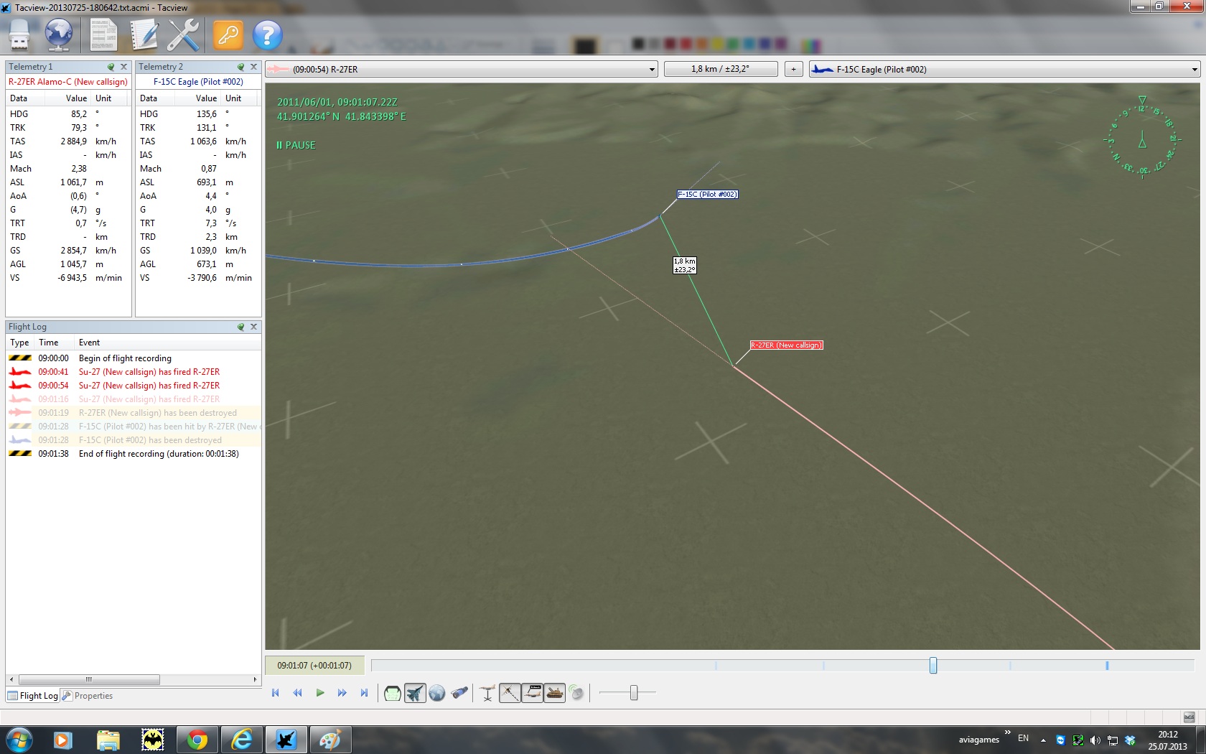Viewport: 1206px width, 754px height.
Task: Open Windows Start menu
Action: (19, 740)
